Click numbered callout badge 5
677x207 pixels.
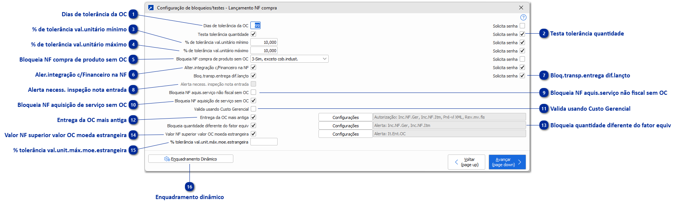[133, 60]
